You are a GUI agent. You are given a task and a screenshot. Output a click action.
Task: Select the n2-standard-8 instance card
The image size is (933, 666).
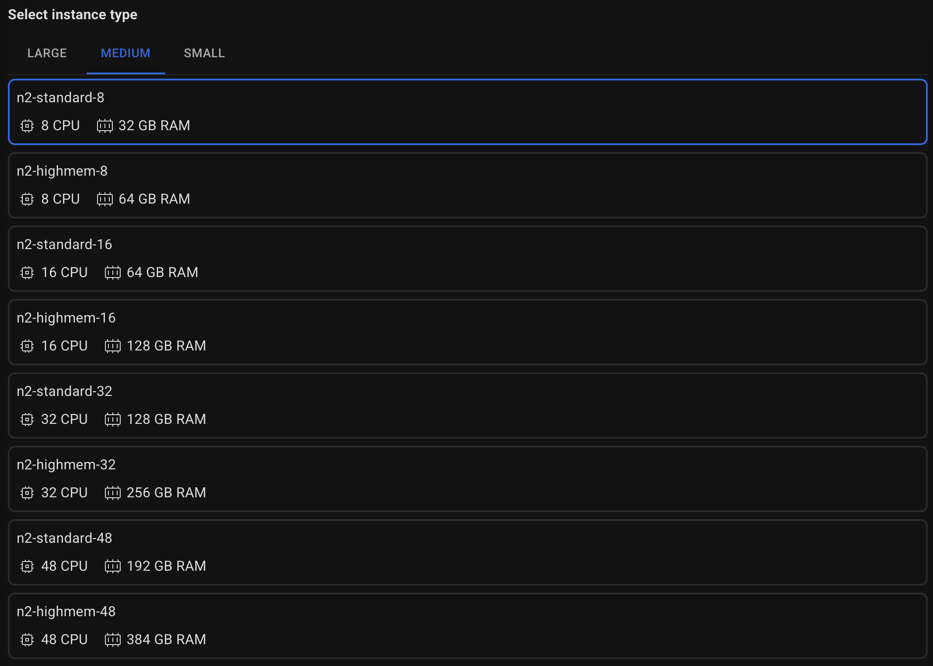coord(467,112)
